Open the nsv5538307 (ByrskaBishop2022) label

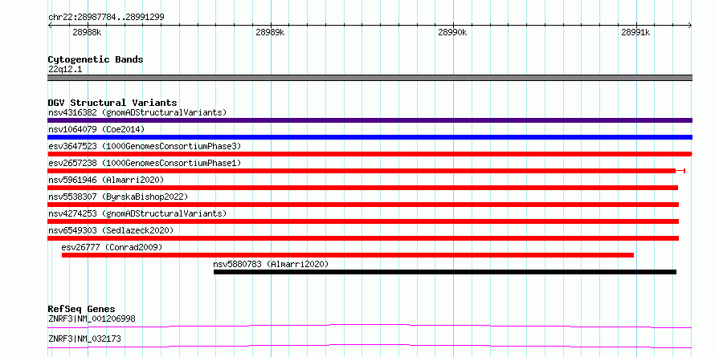(x=117, y=197)
